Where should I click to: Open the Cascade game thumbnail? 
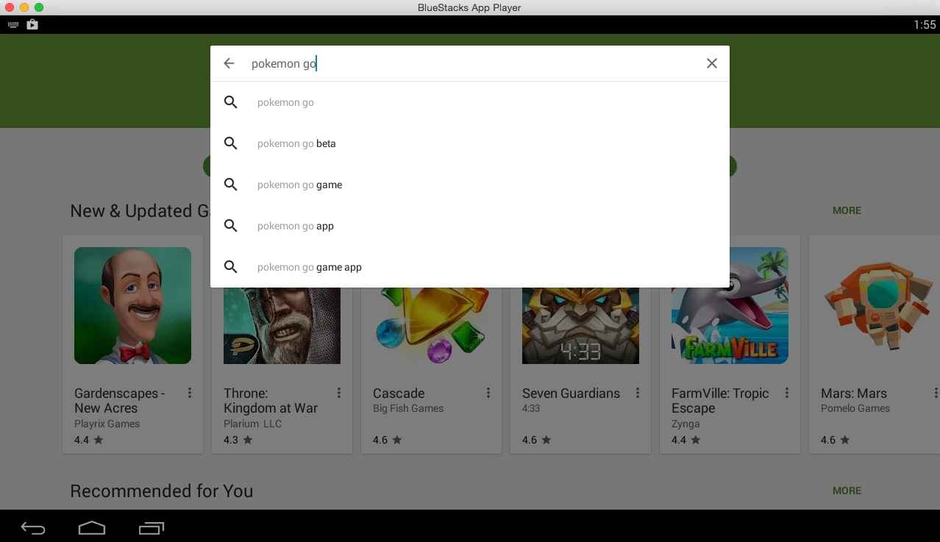point(431,326)
